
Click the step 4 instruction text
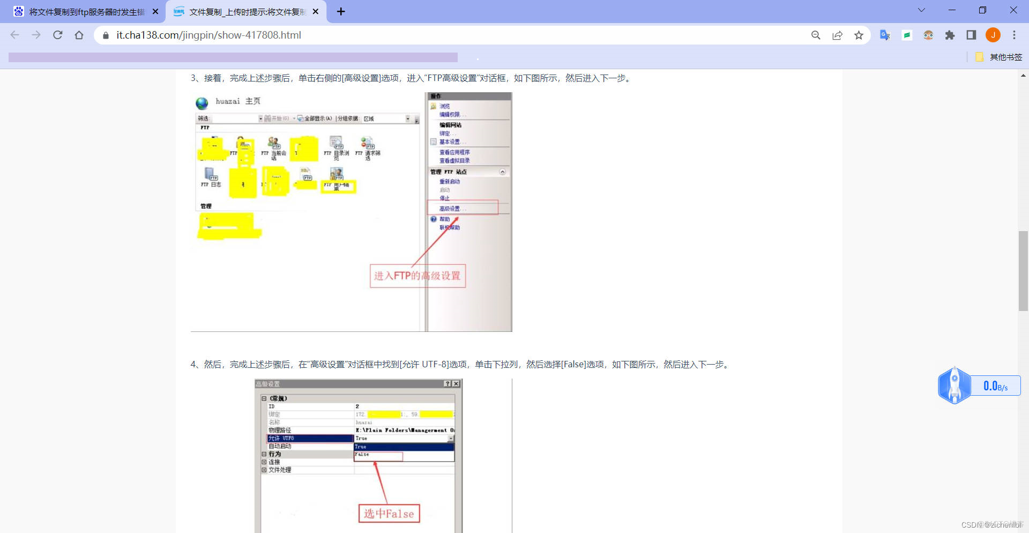point(461,365)
